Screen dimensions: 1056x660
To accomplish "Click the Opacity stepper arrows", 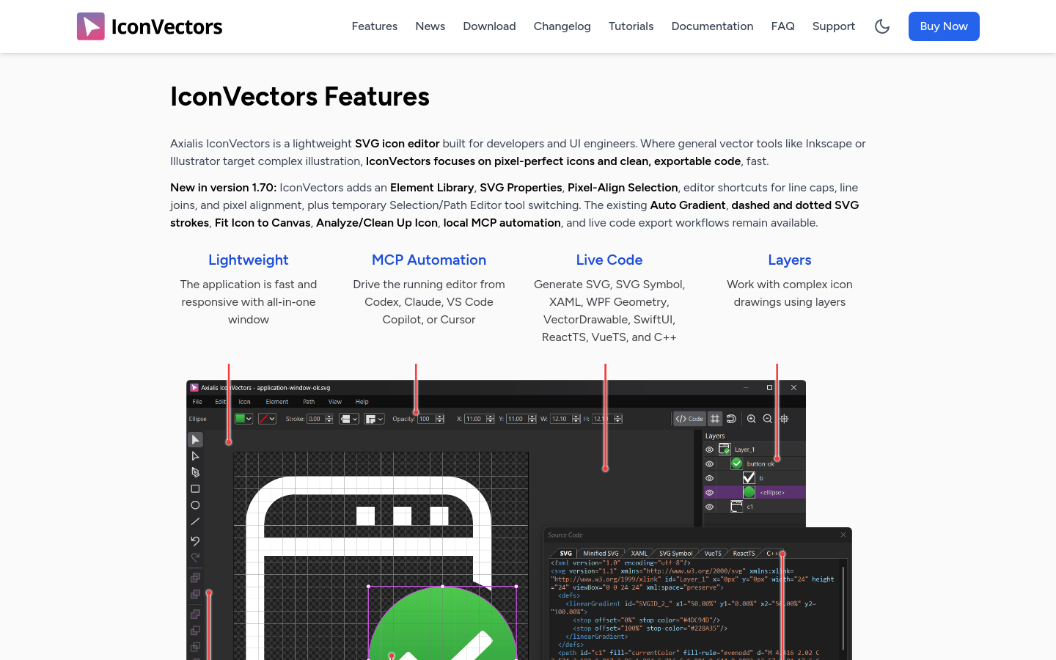I will [x=440, y=419].
